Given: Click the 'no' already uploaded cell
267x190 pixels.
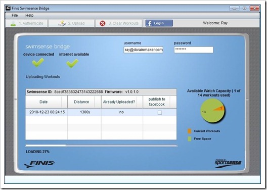Looking at the screenshot, I should coord(121,112).
